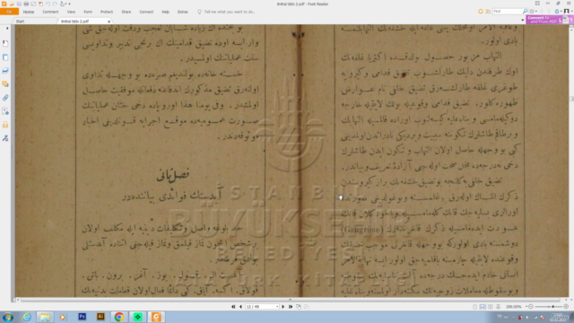Viewport: 574px width, 323px height.
Task: Select Single Page view mode
Action: pyautogui.click(x=474, y=307)
